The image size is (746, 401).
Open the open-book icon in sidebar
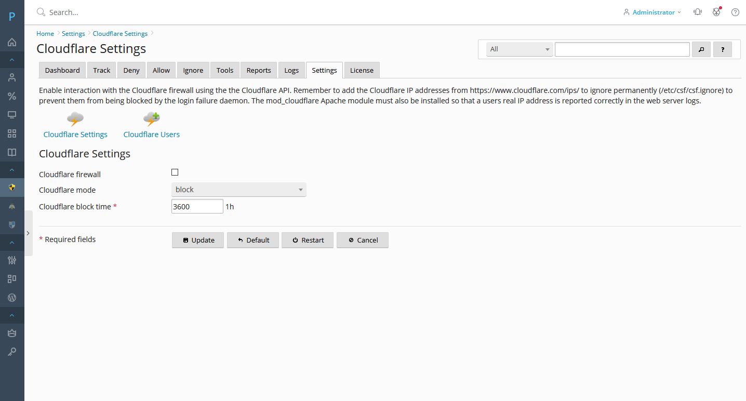[12, 152]
